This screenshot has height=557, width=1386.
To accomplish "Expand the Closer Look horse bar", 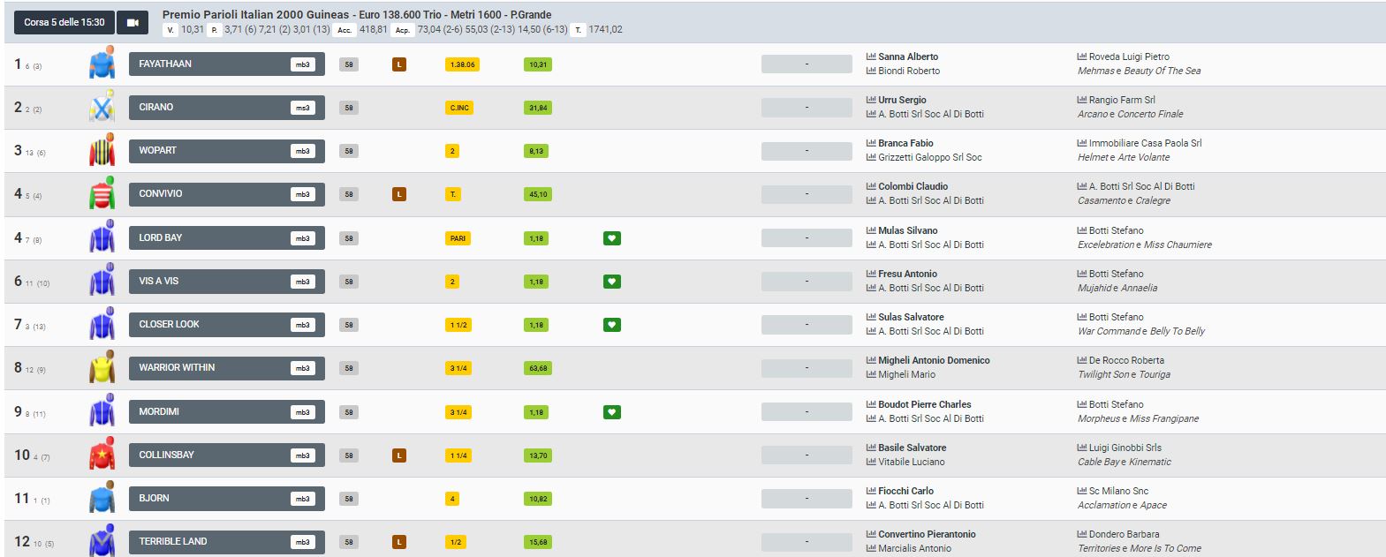I will (x=226, y=325).
